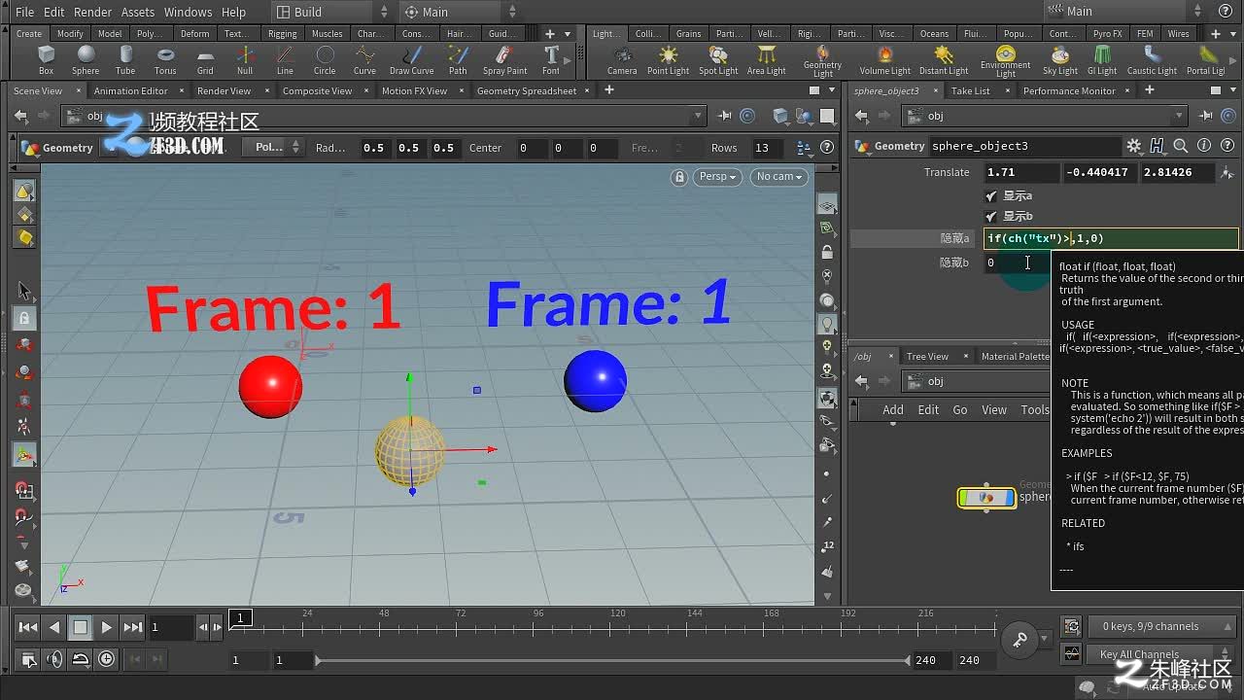The width and height of the screenshot is (1244, 700).
Task: Add an Environment Light
Action: [x=1005, y=61]
